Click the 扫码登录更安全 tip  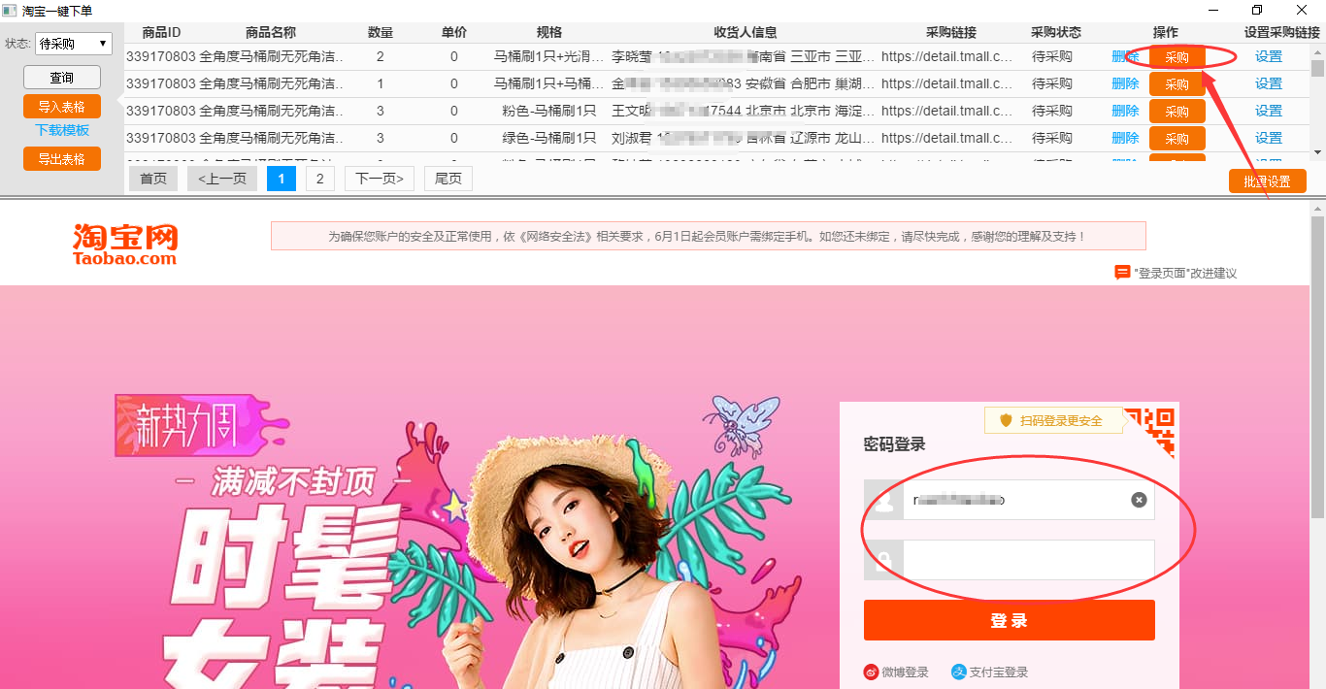[x=1053, y=420]
